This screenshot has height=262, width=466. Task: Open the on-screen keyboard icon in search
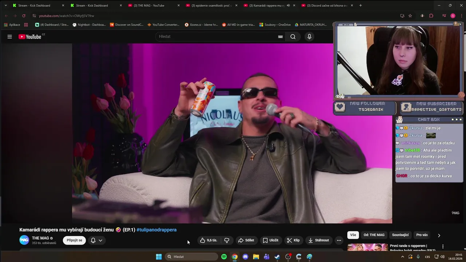[280, 36]
